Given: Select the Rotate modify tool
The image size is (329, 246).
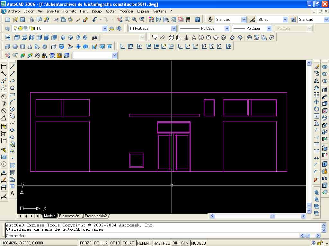Looking at the screenshot, I should tap(316, 109).
